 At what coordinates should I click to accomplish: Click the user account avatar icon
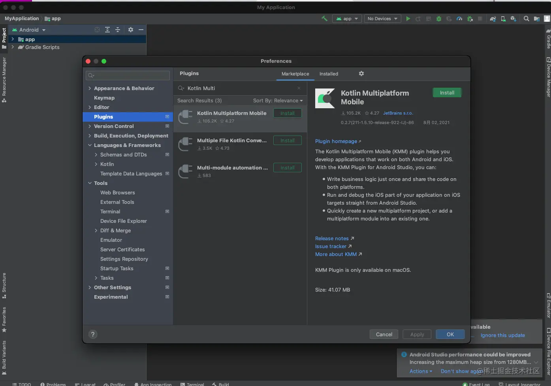(x=547, y=19)
